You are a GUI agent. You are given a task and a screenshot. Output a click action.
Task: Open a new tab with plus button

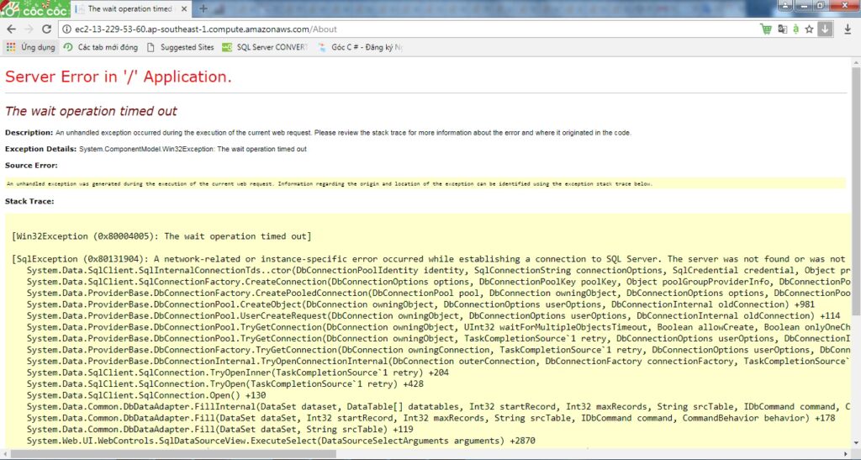(203, 8)
